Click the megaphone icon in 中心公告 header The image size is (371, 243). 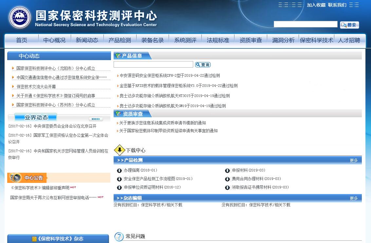coord(15,178)
